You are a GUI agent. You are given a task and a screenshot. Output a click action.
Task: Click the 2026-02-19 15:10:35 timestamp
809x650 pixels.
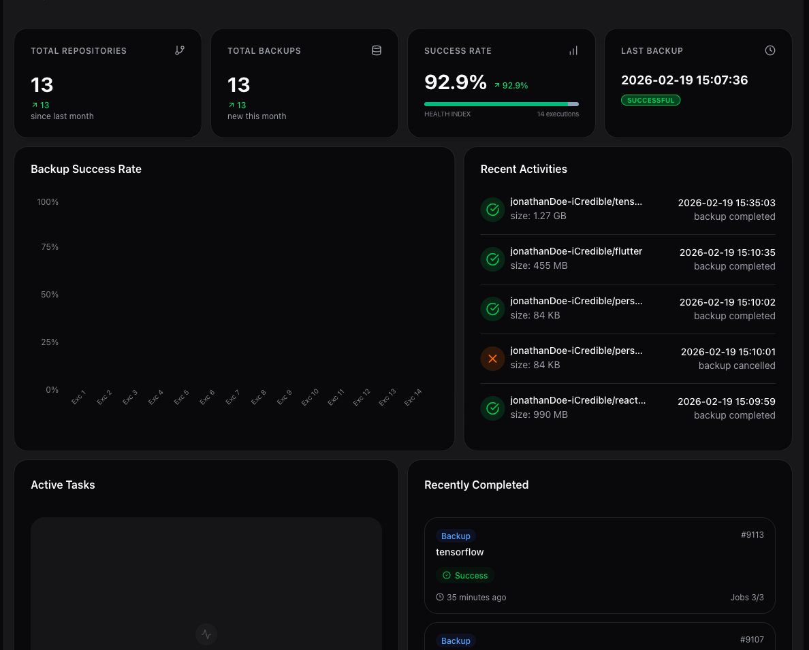click(x=727, y=253)
